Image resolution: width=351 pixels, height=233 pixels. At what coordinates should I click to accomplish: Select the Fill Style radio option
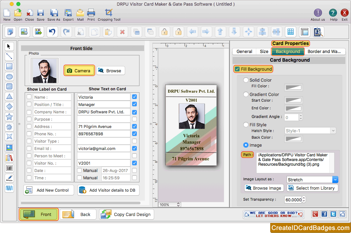point(246,125)
